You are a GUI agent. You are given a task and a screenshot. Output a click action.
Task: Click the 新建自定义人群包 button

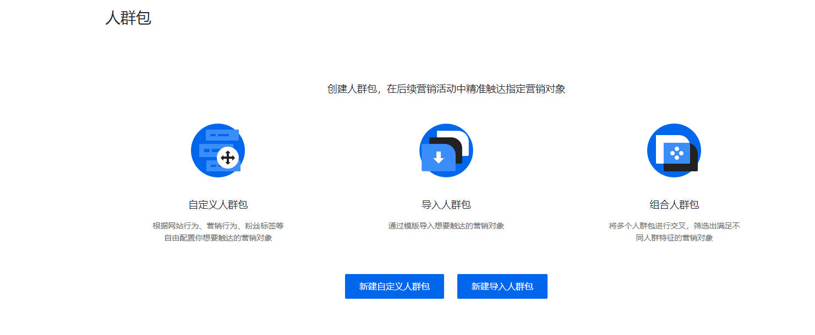(395, 286)
